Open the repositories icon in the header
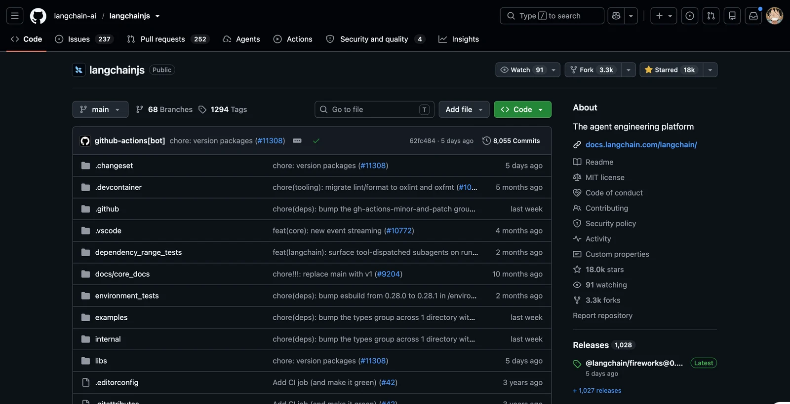This screenshot has width=790, height=404. point(732,16)
